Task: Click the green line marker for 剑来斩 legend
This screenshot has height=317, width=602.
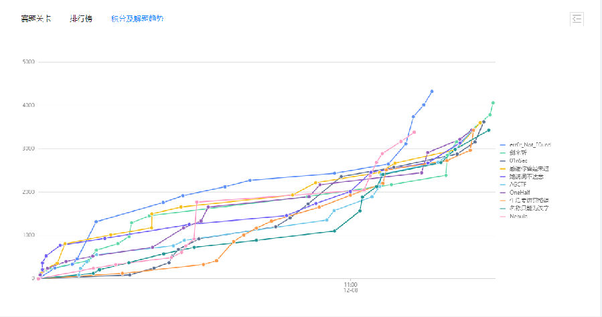Action: (504, 153)
